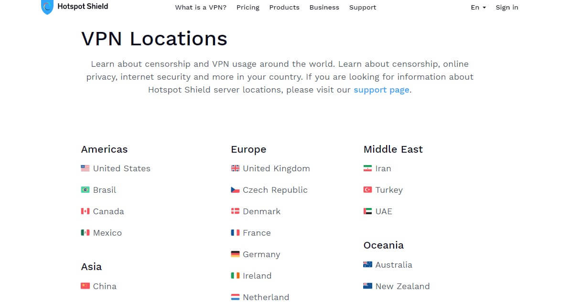Open the Mexico location link
The height and width of the screenshot is (302, 582).
[x=108, y=233]
